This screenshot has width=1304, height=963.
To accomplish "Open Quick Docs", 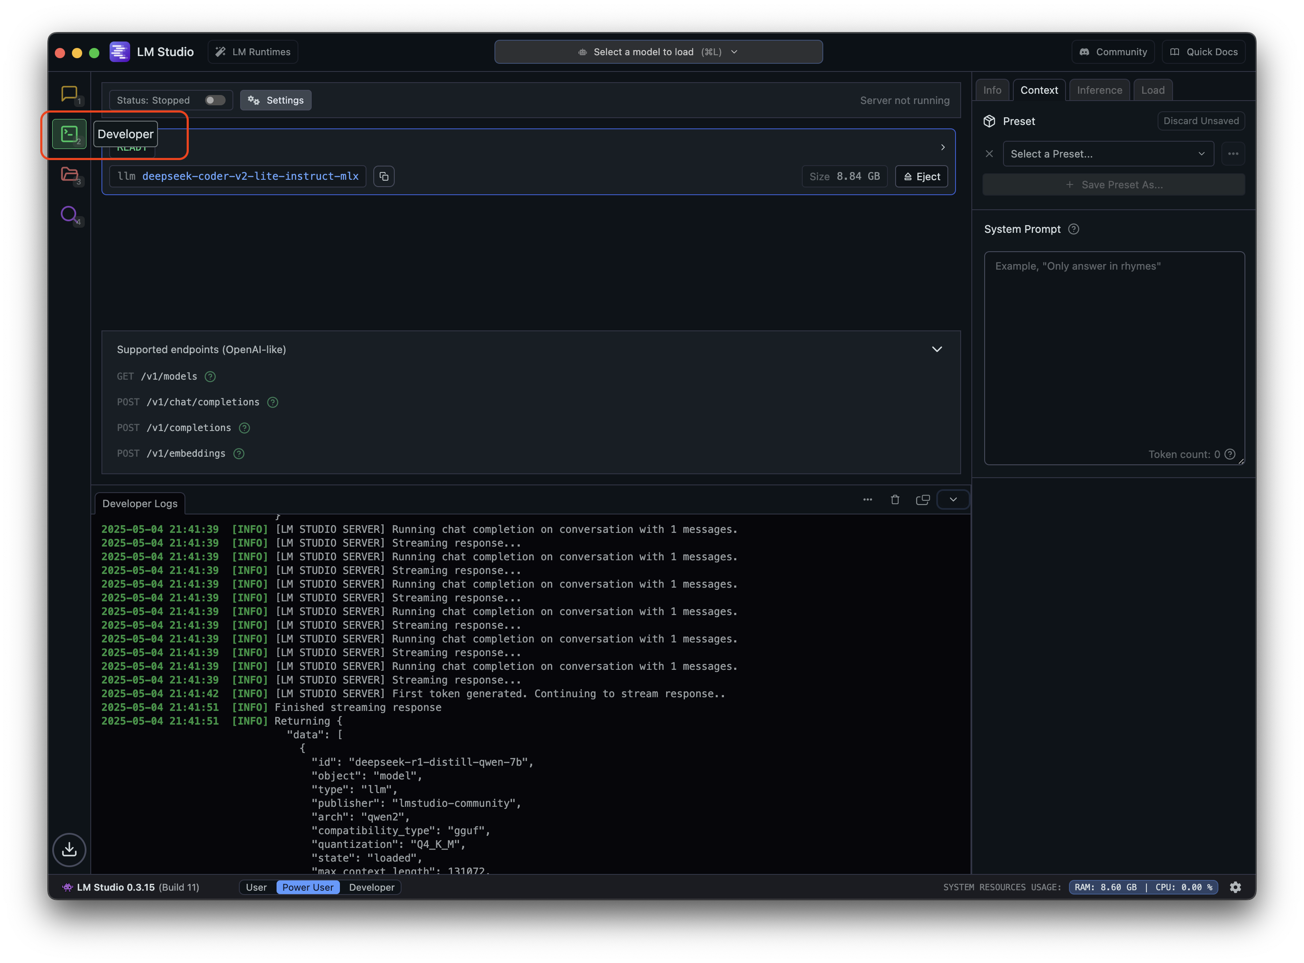I will (1203, 52).
